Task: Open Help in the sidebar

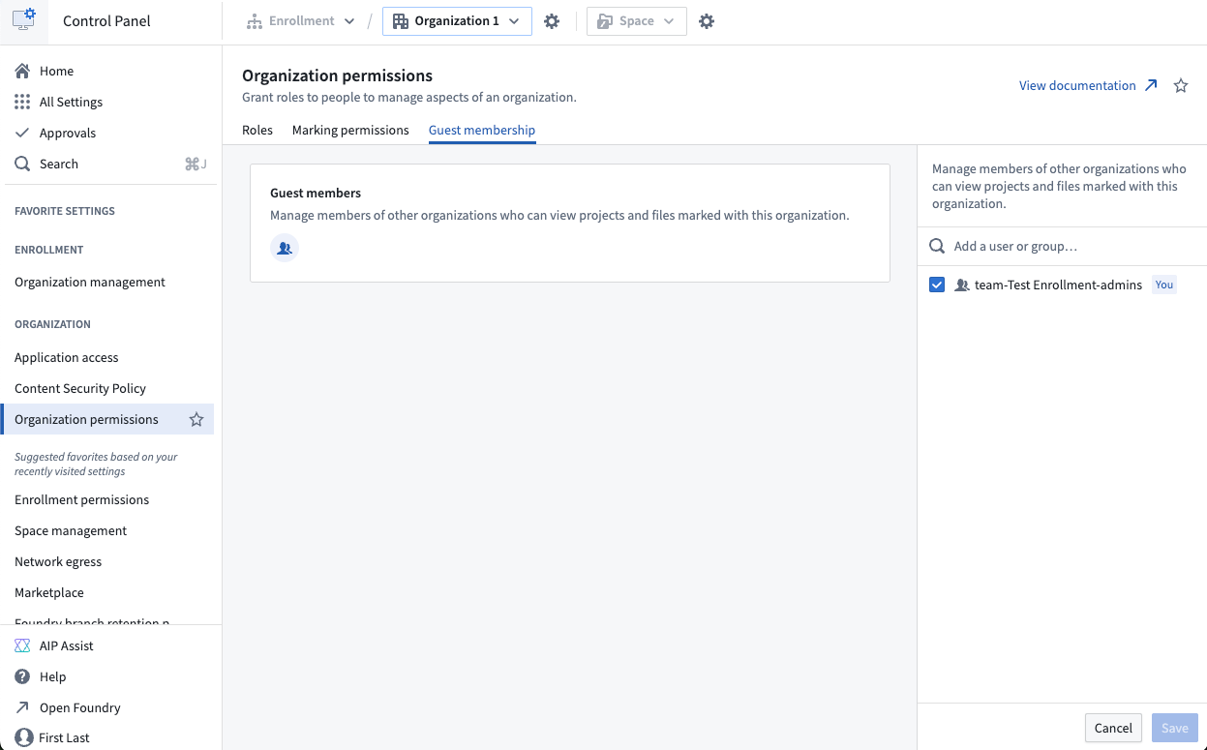Action: pyautogui.click(x=52, y=676)
